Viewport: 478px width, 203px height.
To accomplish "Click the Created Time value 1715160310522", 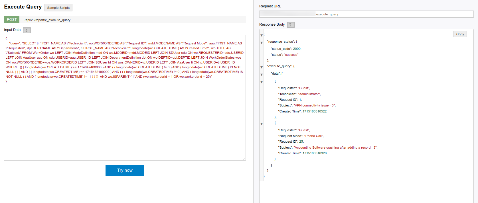I will 315,111.
